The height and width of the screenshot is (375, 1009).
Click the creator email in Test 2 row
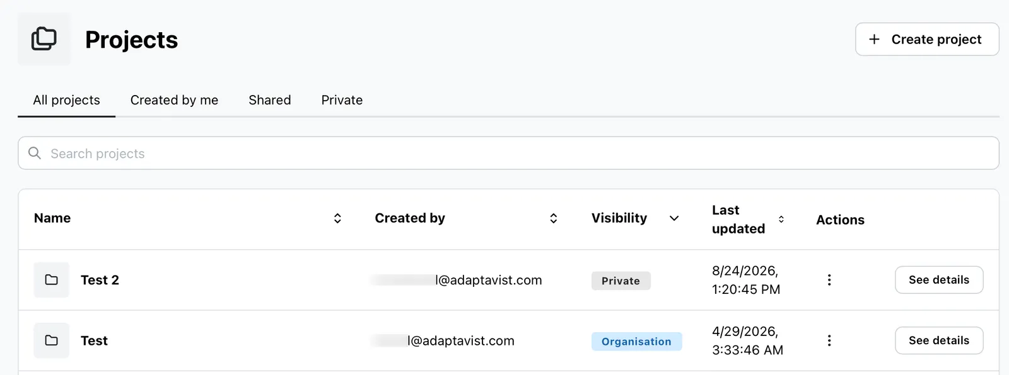(457, 280)
